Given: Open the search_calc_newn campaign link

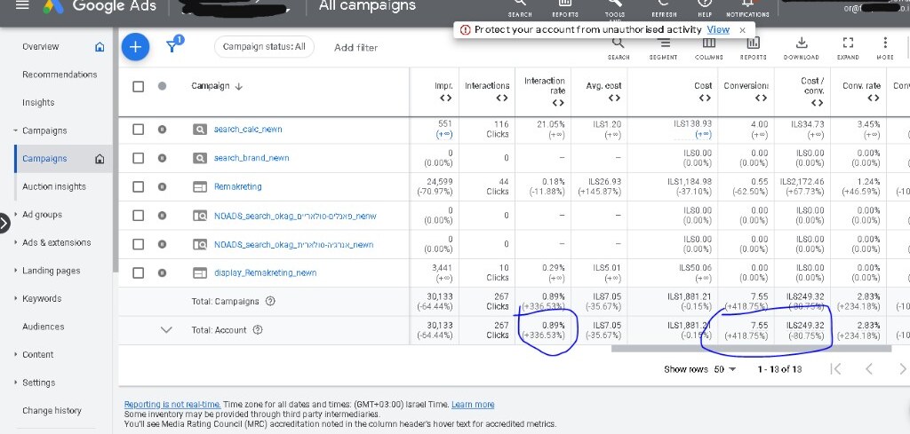Looking at the screenshot, I should pos(248,130).
